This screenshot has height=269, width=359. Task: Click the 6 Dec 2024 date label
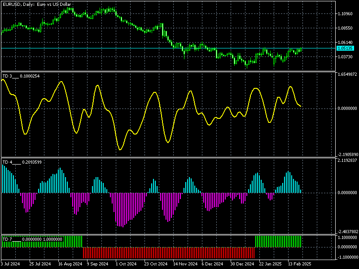[212, 264]
